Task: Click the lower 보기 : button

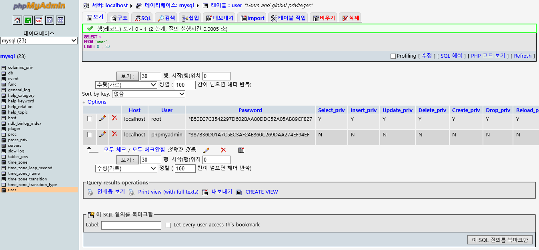Action: 128,160
